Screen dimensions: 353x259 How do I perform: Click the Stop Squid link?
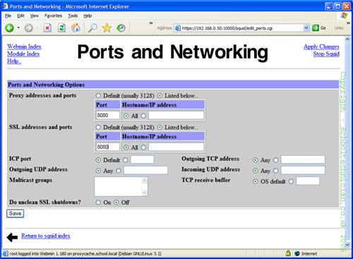[326, 54]
